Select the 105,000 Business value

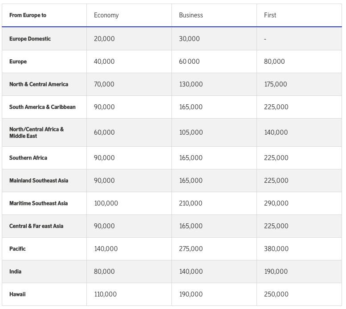click(191, 132)
